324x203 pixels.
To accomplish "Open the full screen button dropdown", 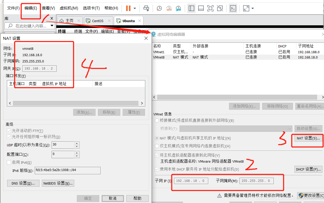I will [252, 8].
